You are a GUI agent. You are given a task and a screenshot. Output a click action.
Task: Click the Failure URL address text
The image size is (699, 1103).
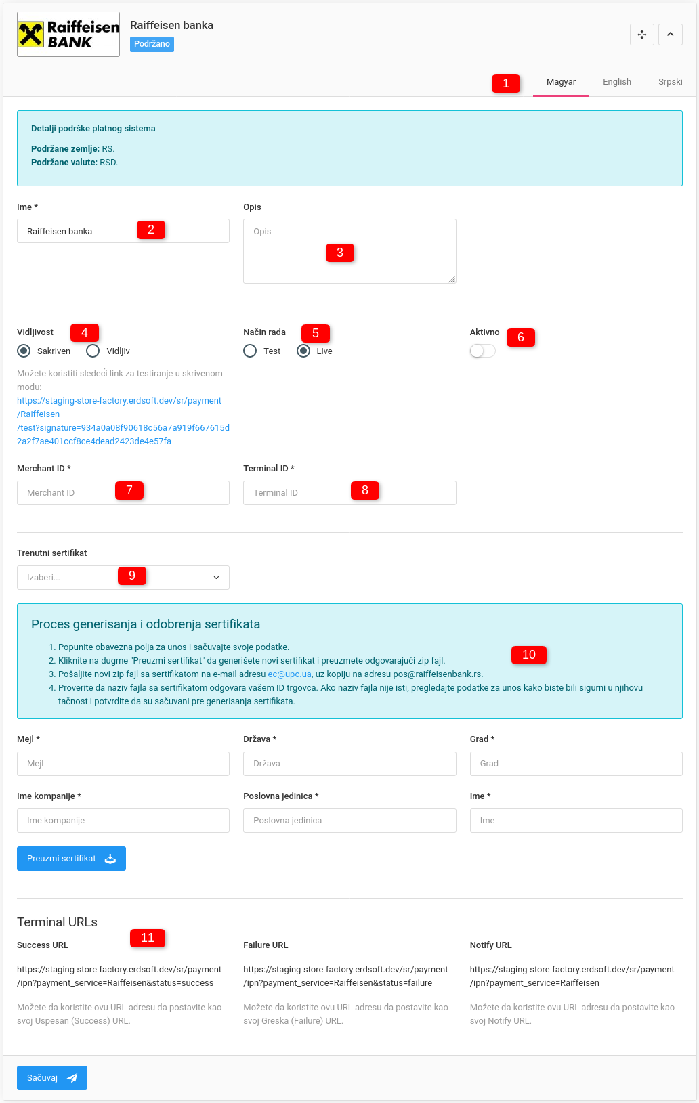[345, 976]
